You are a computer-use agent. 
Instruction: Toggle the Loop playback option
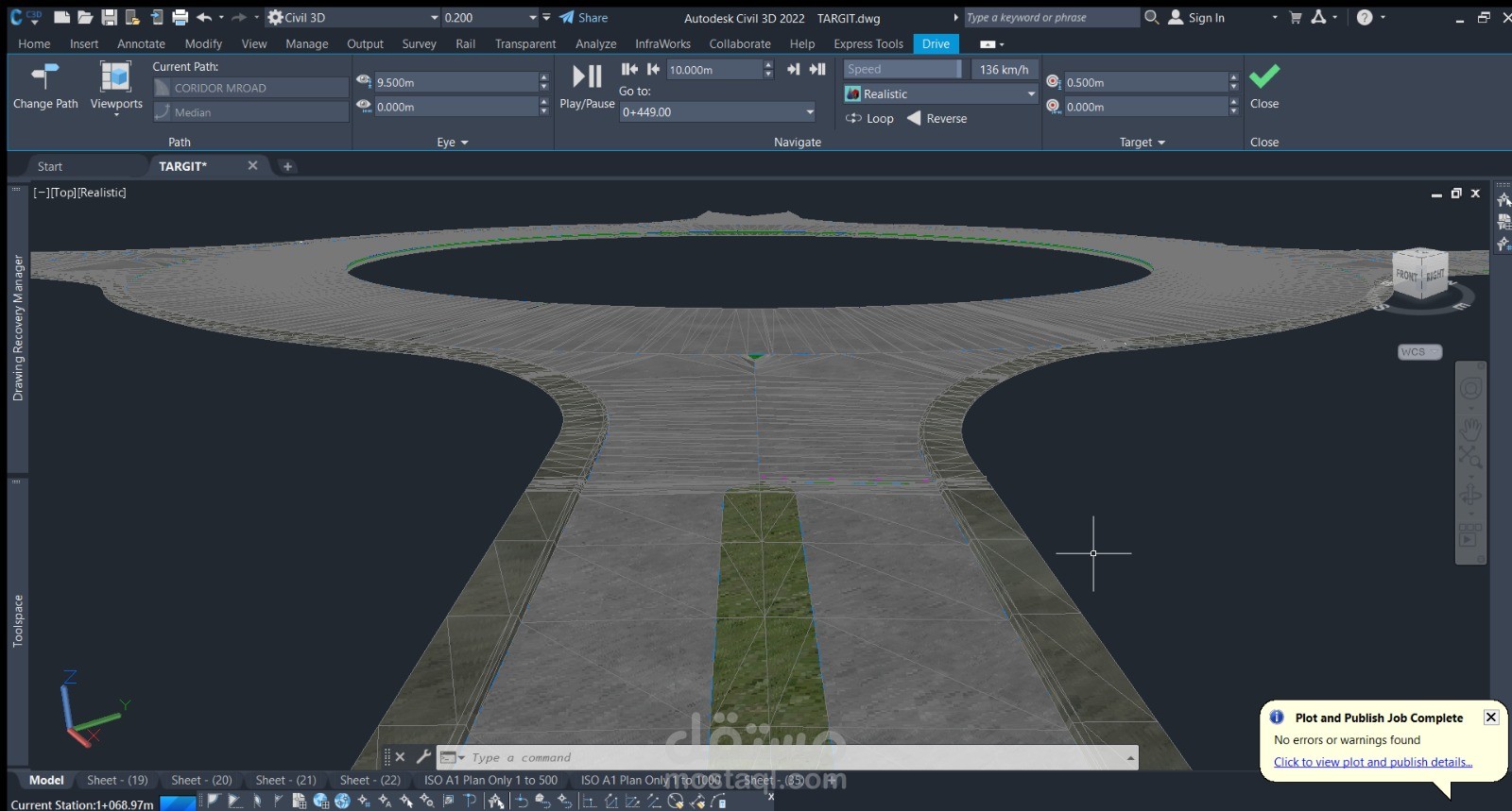click(x=869, y=118)
